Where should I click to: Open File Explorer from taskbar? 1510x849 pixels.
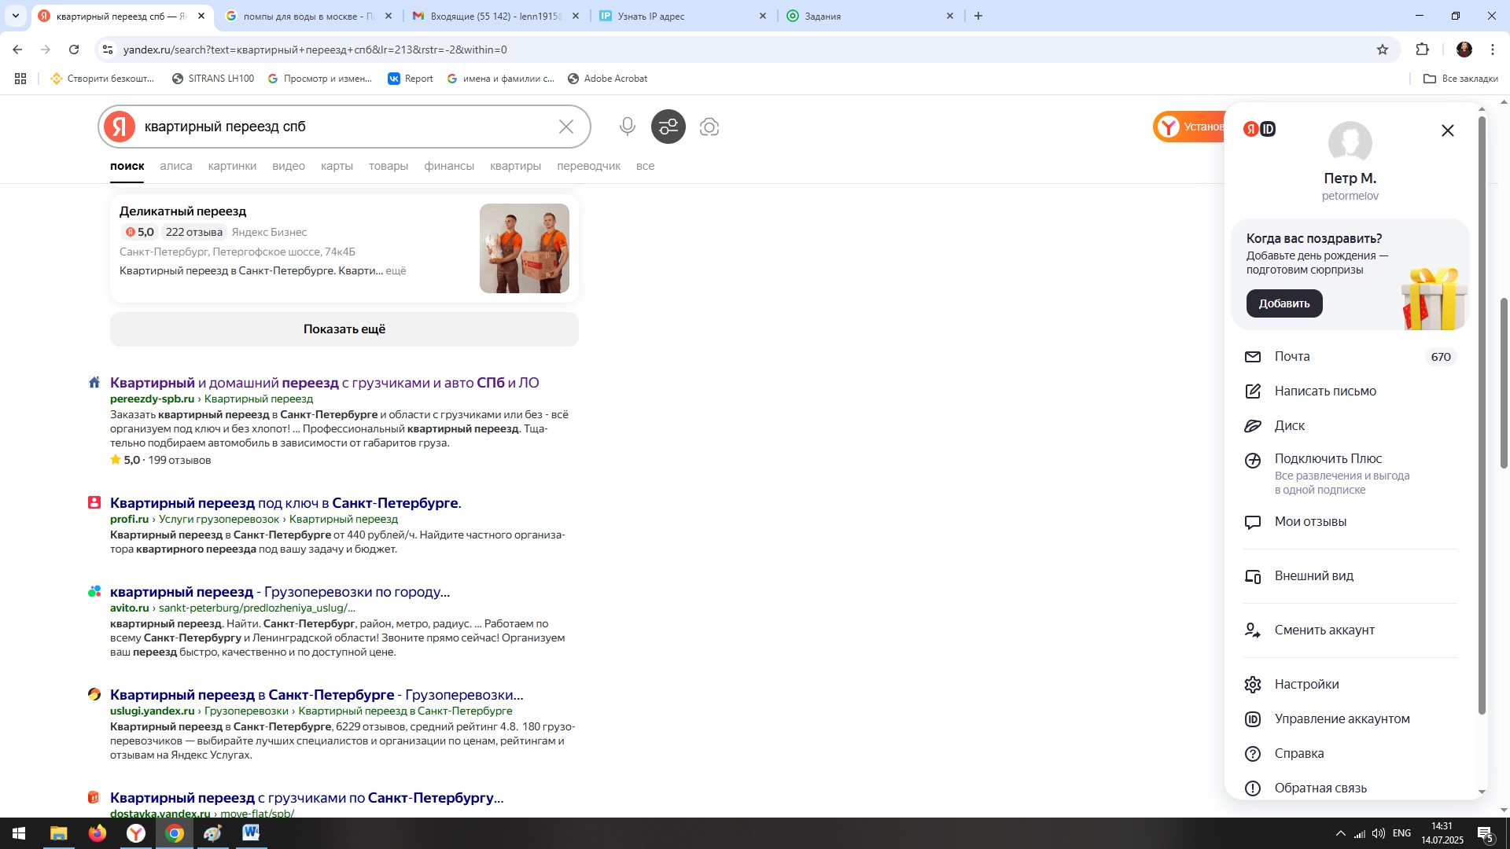click(59, 833)
